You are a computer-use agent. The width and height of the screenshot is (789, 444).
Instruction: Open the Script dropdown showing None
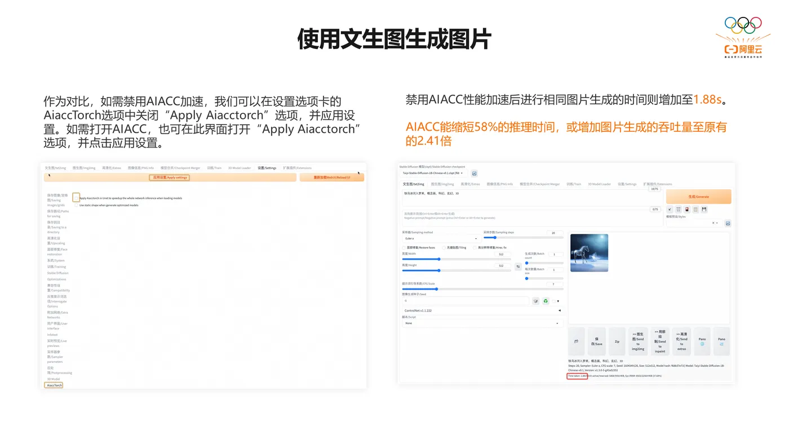(482, 323)
